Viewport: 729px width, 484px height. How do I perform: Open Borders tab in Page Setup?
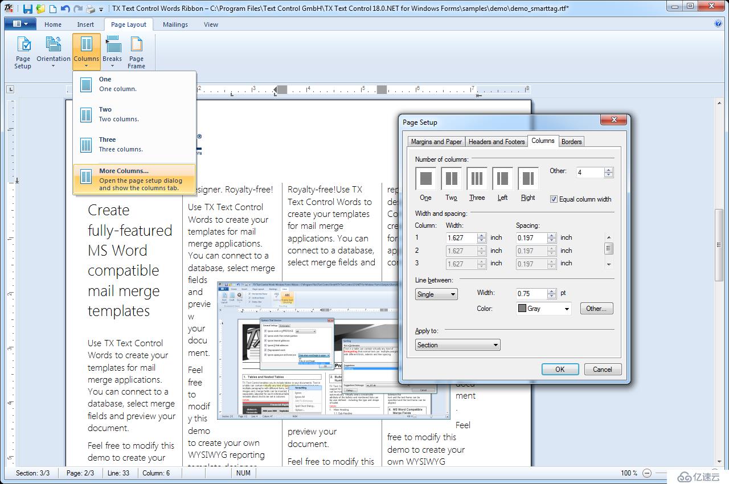571,142
